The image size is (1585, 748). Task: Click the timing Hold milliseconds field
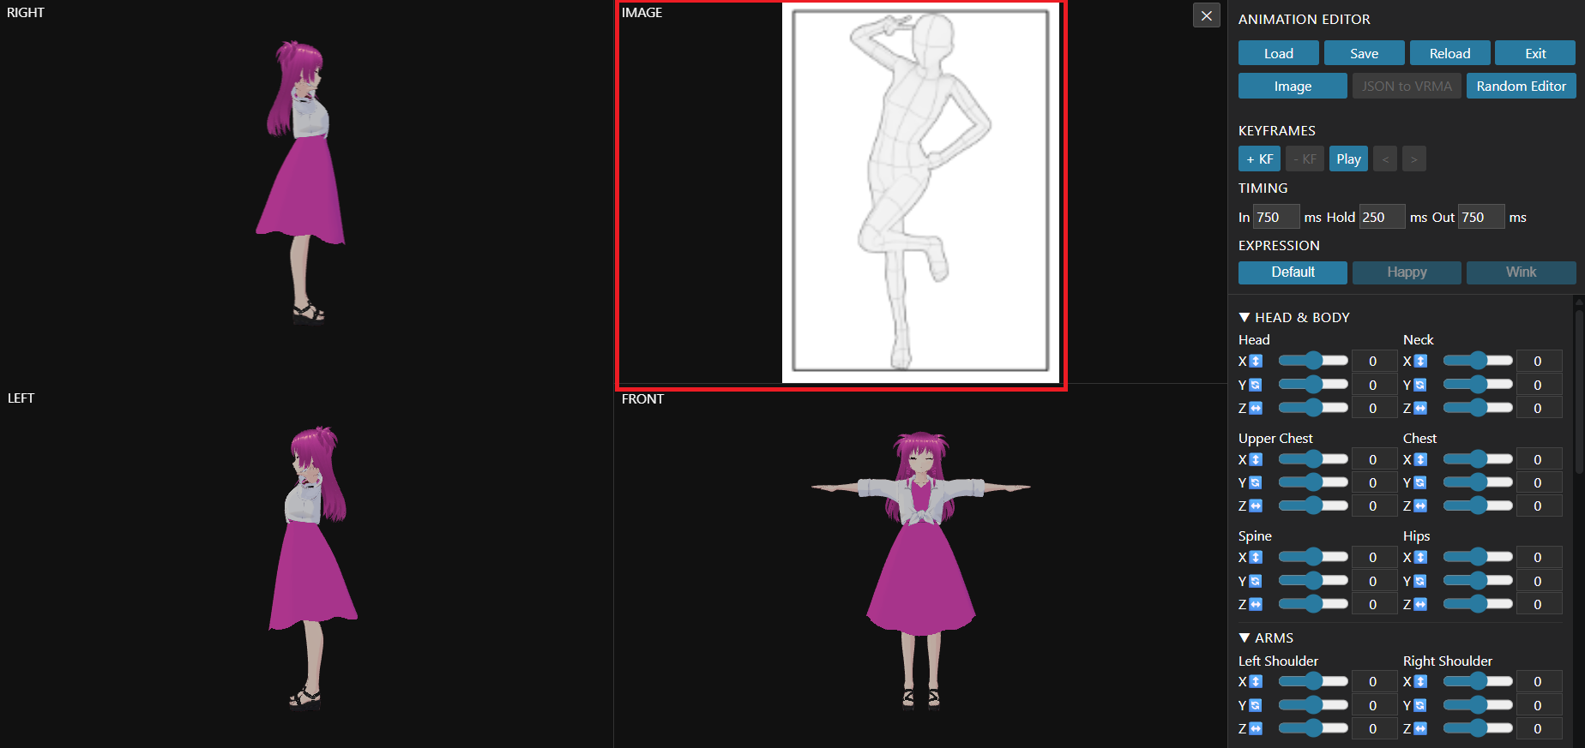[x=1382, y=217]
